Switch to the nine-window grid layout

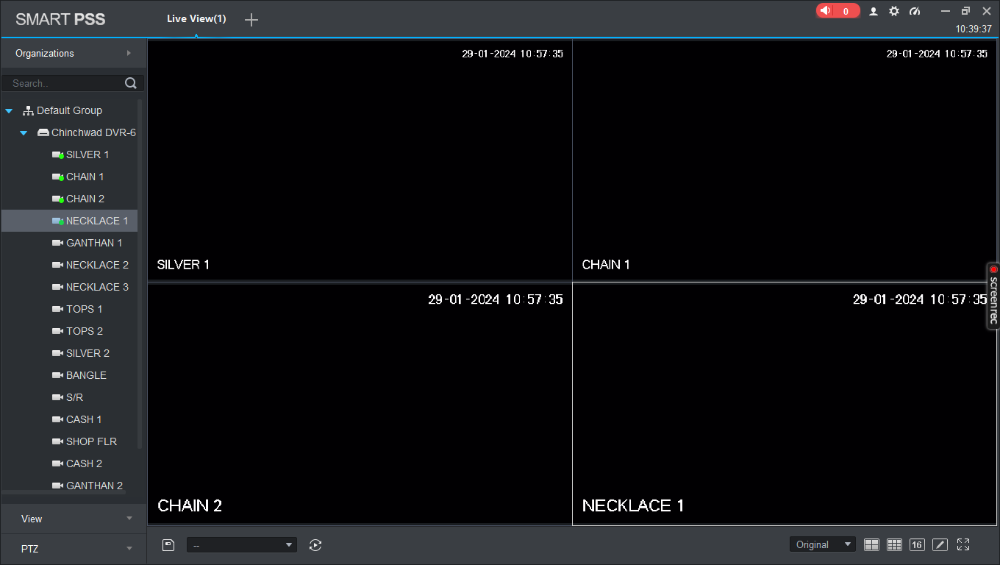coord(894,544)
